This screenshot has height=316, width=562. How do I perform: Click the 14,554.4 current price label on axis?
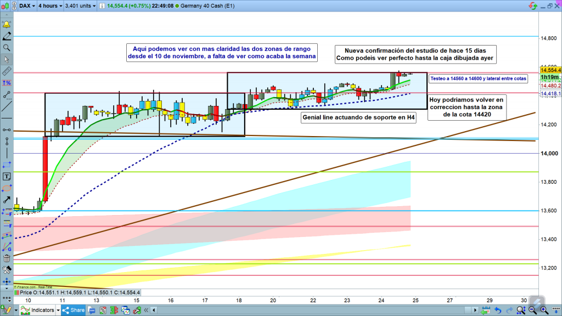point(550,70)
